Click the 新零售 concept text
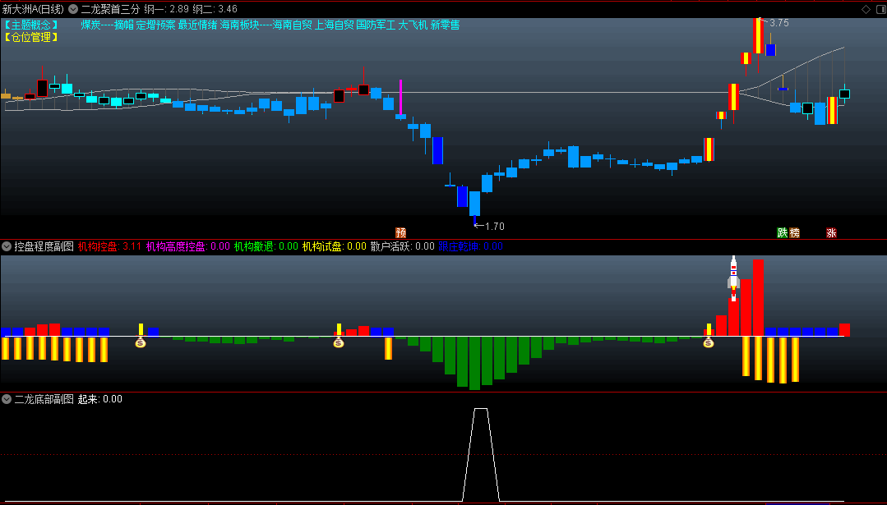This screenshot has width=887, height=505. point(446,25)
